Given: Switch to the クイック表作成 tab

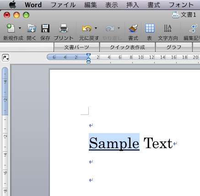Looking at the screenshot, I should (127, 47).
